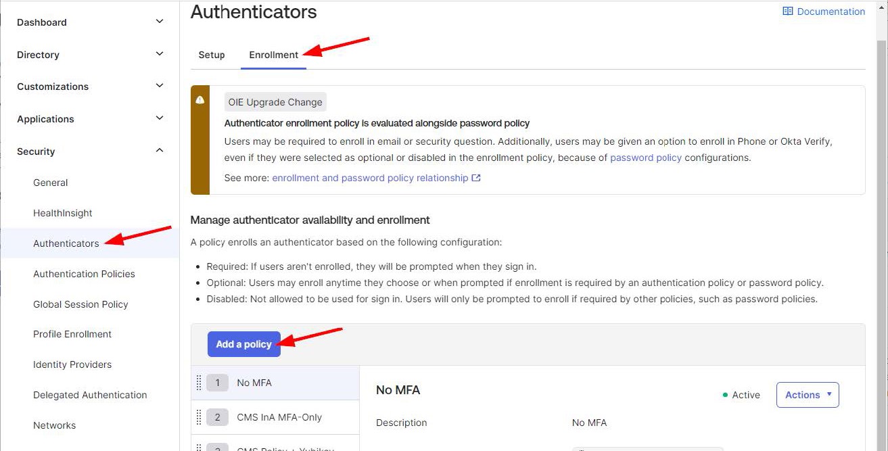Select the Enrollment tab

[273, 55]
